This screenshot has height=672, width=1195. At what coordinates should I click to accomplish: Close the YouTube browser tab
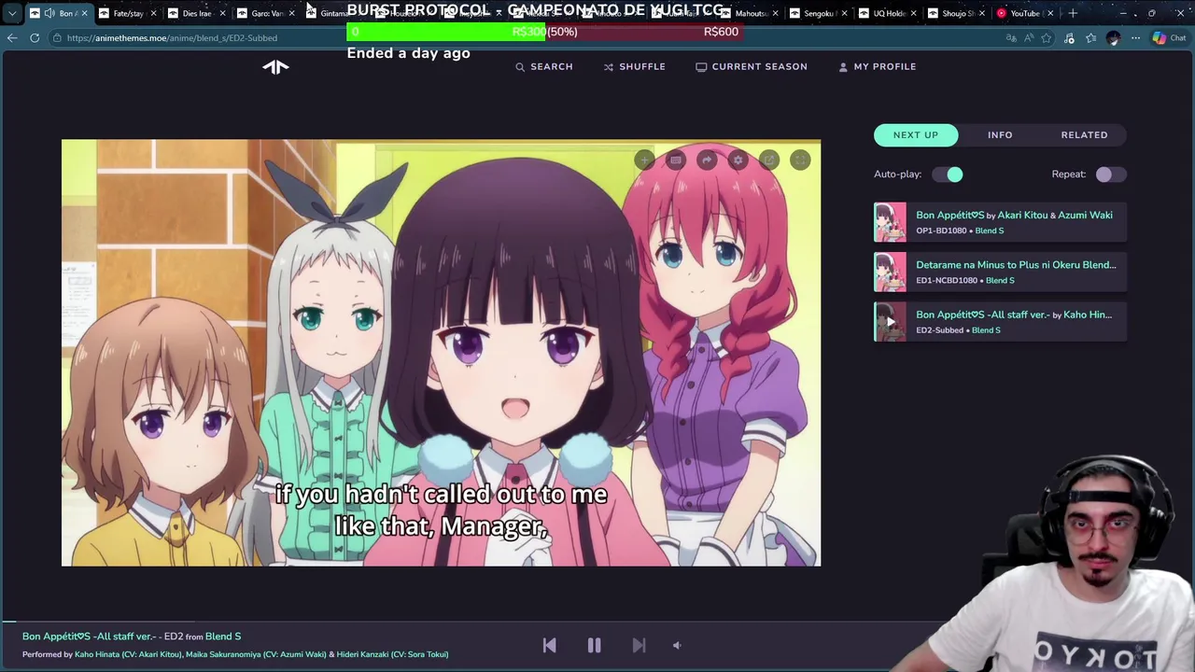coord(1050,13)
